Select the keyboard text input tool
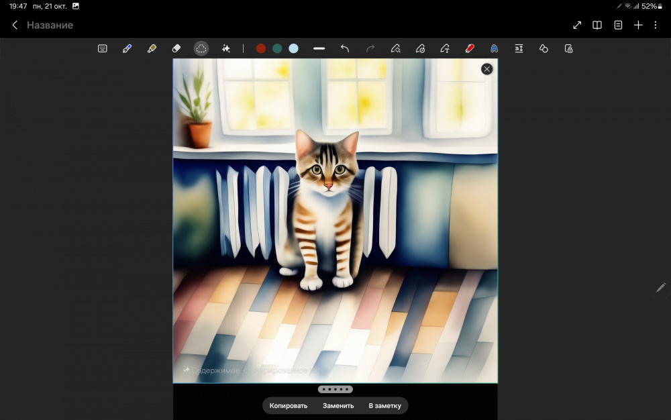Image resolution: width=671 pixels, height=420 pixels. [103, 48]
